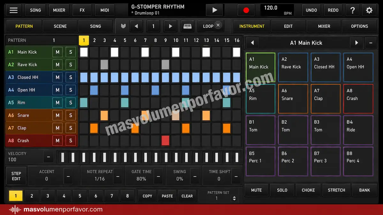Expand the Accent minus control
This screenshot has width=383, height=215.
(x=68, y=176)
